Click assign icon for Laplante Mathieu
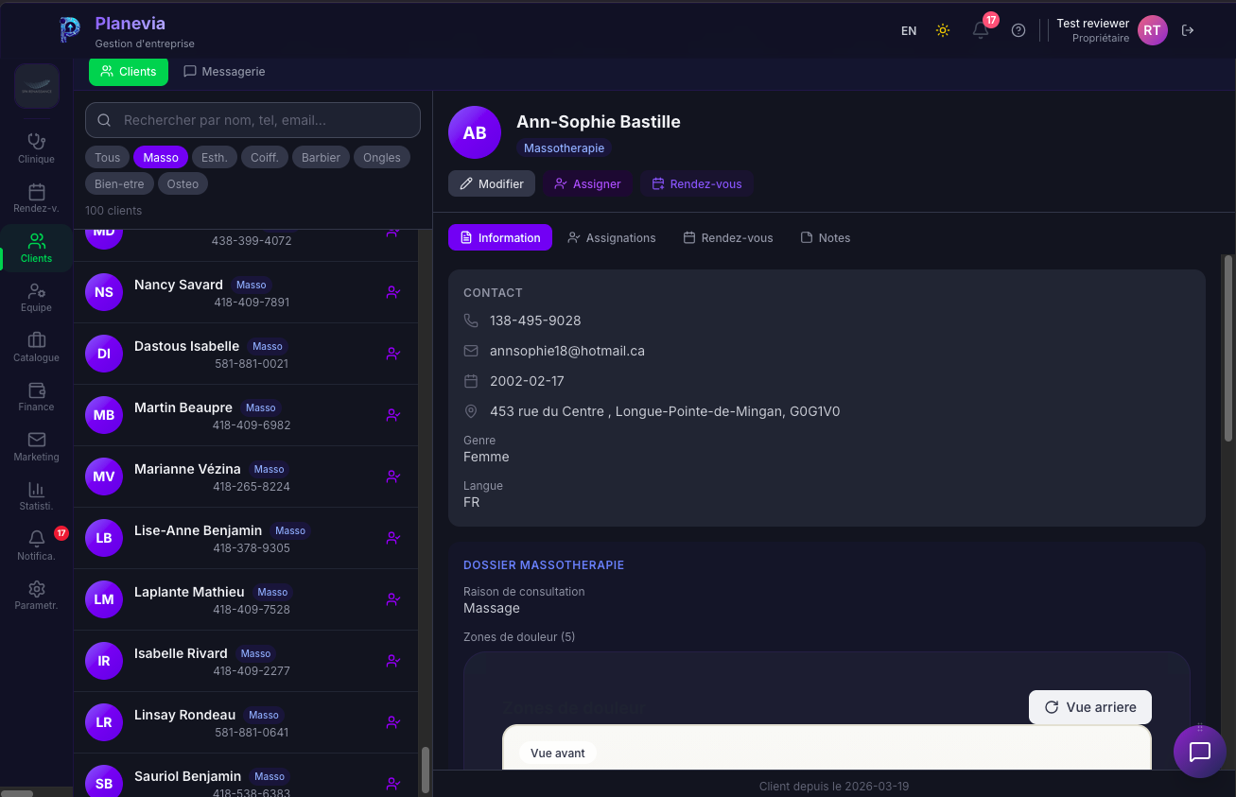1236x797 pixels. [393, 599]
